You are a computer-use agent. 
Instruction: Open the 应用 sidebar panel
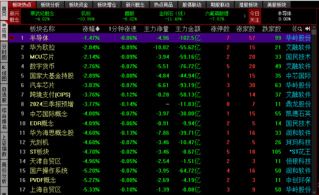4,31
